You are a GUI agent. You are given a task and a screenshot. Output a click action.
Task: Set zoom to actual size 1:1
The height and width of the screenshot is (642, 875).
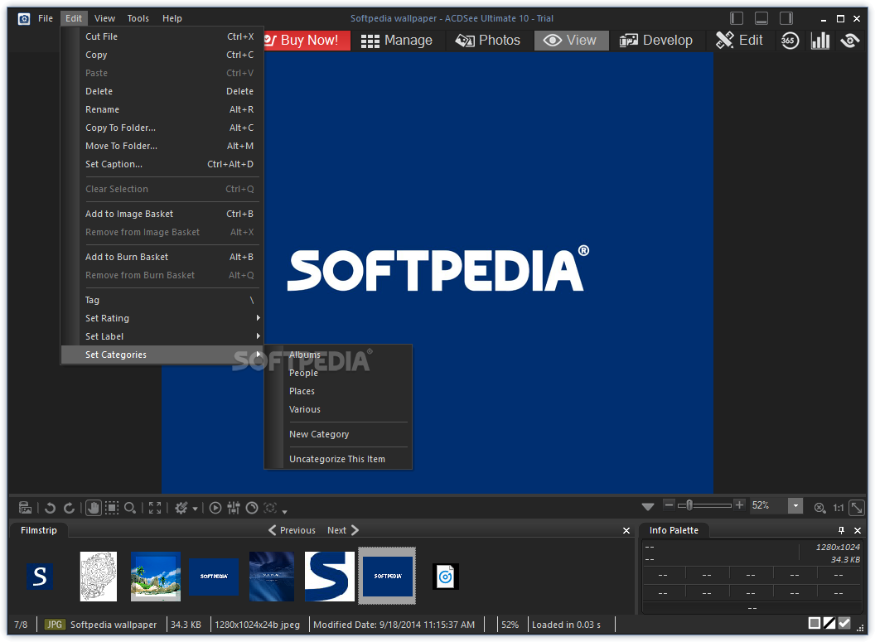[839, 508]
